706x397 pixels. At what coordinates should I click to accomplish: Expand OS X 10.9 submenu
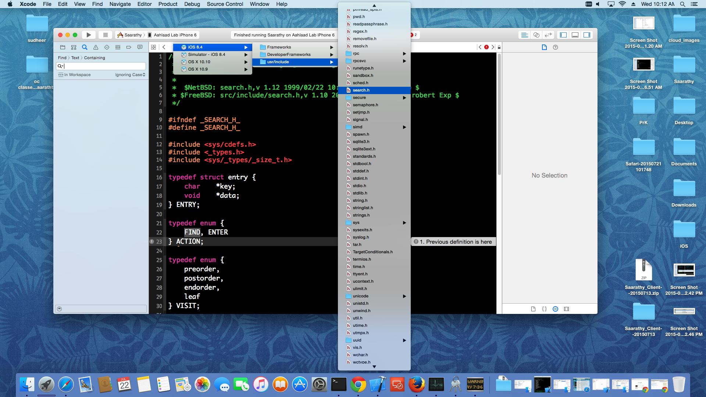click(x=213, y=69)
